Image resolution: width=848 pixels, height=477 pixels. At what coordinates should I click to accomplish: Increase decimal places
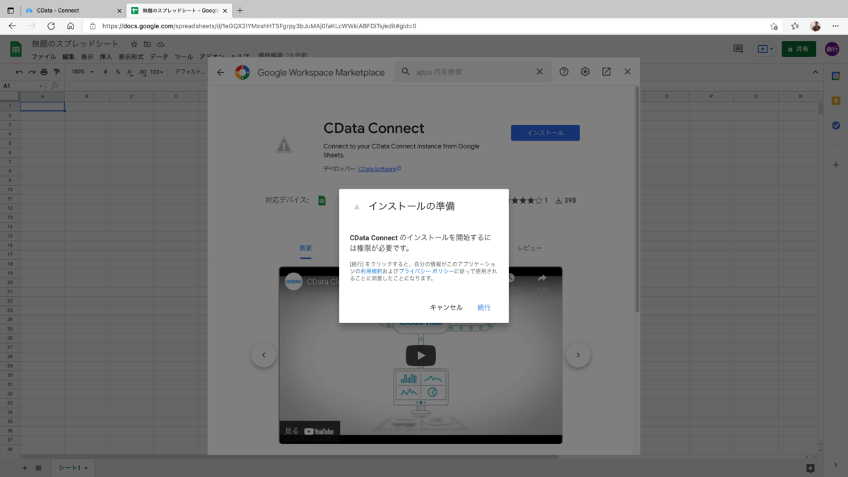pos(142,72)
